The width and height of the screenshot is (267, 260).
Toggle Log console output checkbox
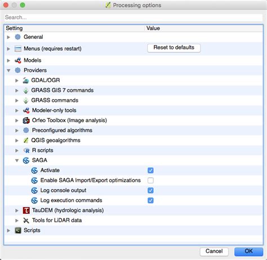point(150,190)
